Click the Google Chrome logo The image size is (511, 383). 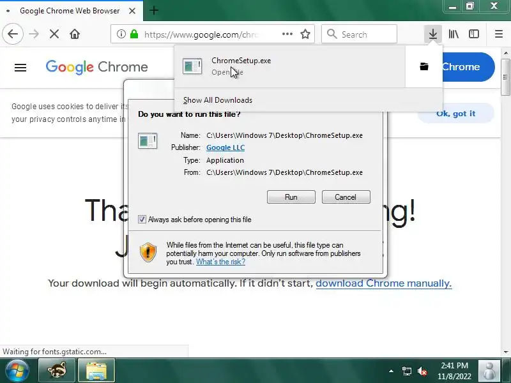[x=96, y=67]
